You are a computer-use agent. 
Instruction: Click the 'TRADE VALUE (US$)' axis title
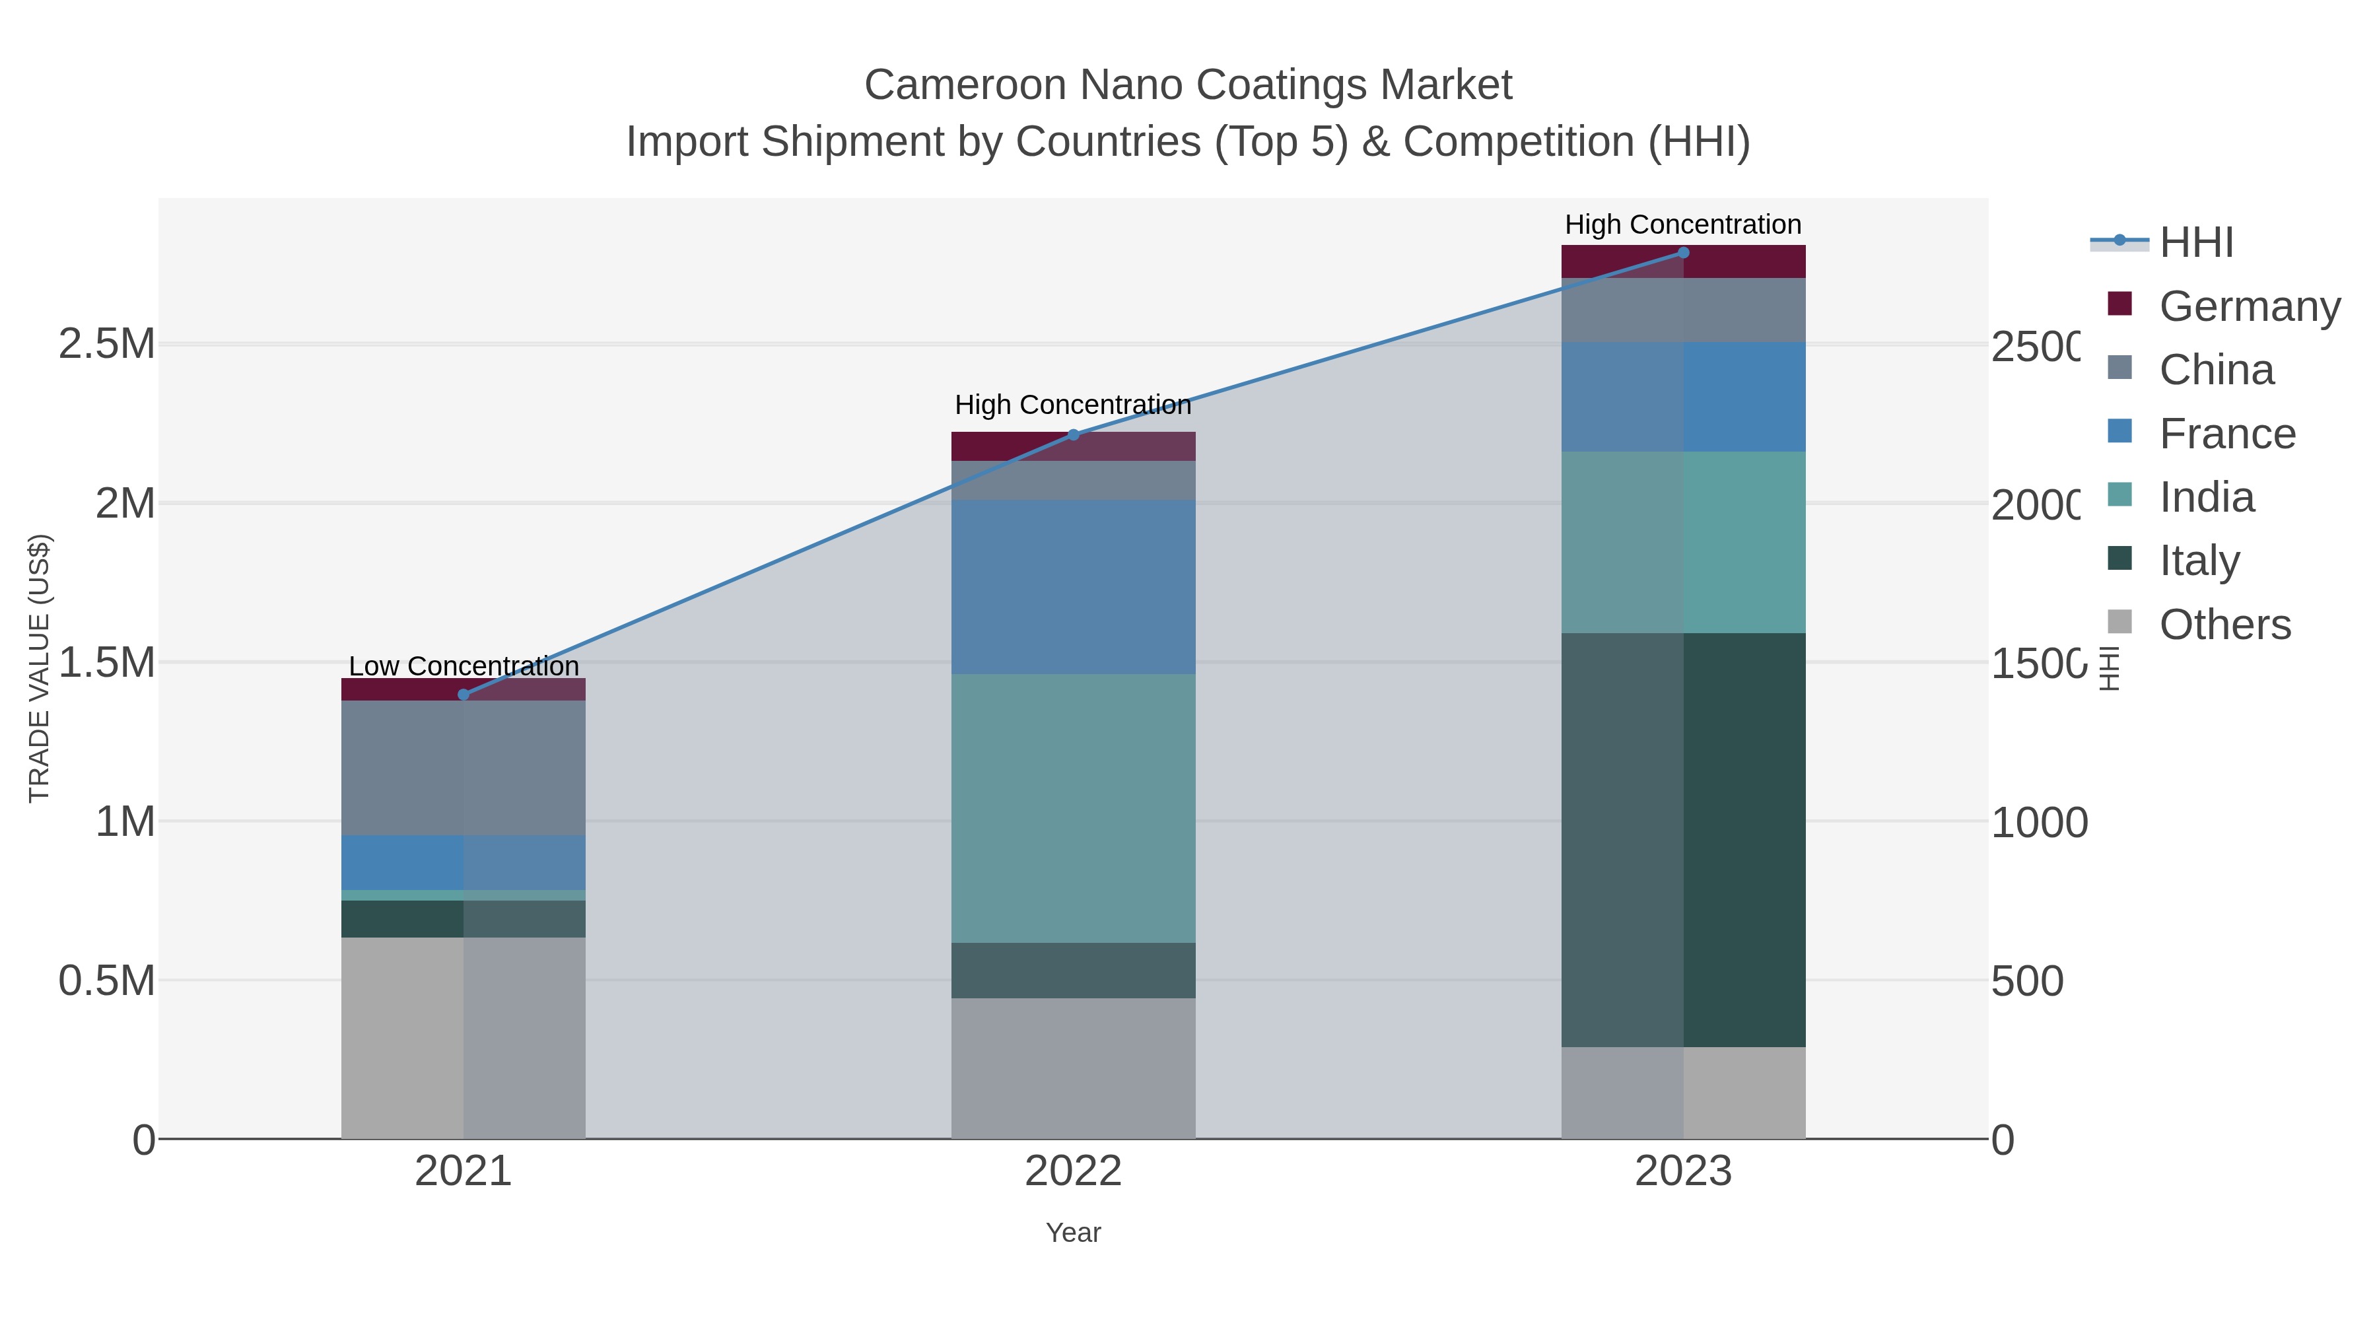[x=39, y=668]
